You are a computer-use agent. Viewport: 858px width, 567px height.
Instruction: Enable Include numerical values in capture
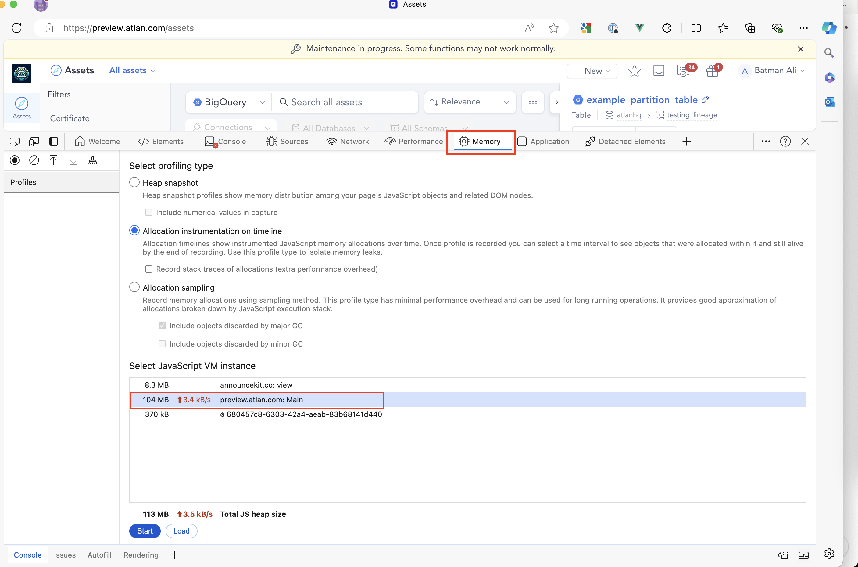point(149,212)
